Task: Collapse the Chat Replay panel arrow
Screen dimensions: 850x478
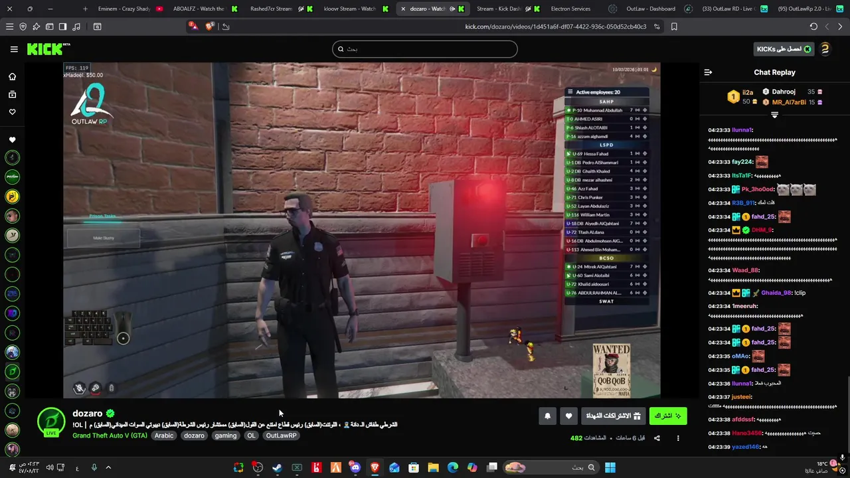Action: 708,72
